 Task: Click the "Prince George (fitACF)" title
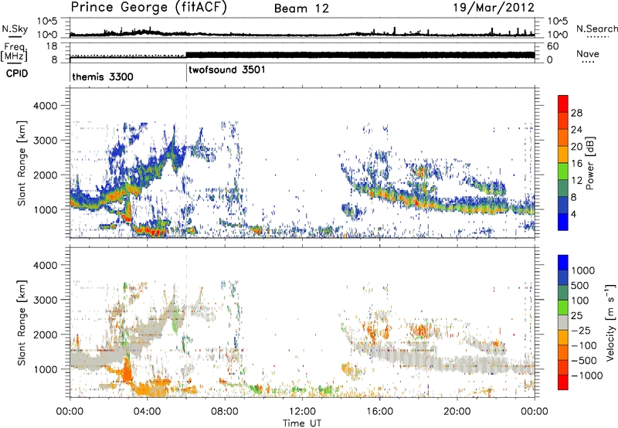coord(149,7)
